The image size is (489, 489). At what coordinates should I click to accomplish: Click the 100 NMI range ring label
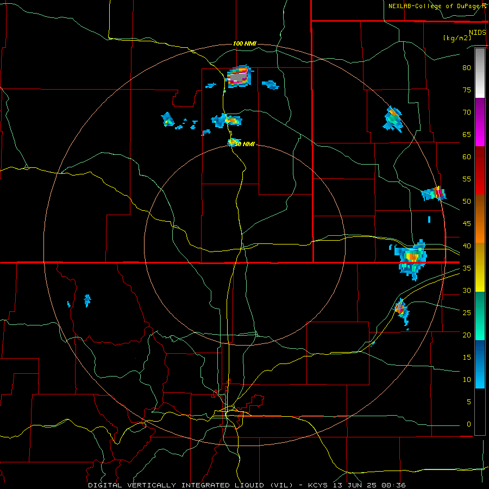point(244,43)
